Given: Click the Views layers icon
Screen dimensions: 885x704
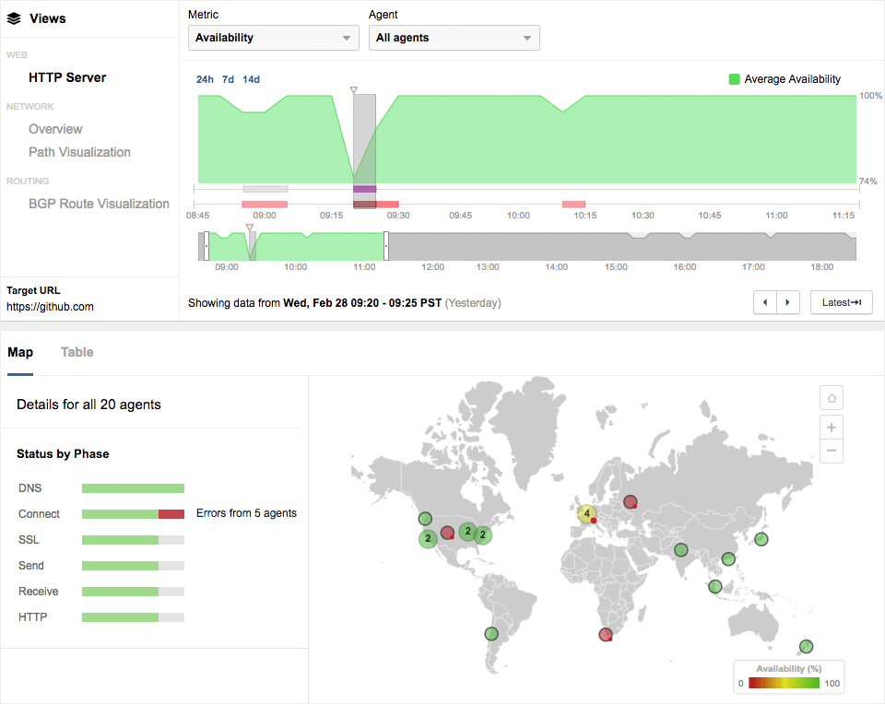Looking at the screenshot, I should click(14, 18).
